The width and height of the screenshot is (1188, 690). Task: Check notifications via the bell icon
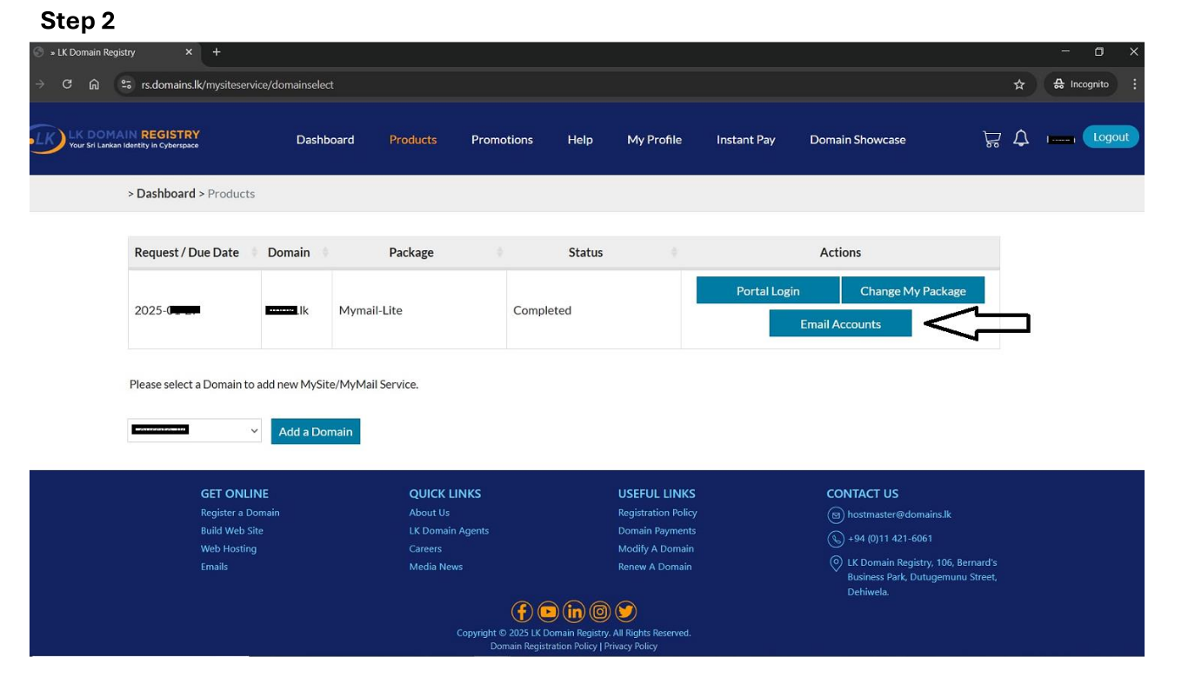pos(1021,137)
